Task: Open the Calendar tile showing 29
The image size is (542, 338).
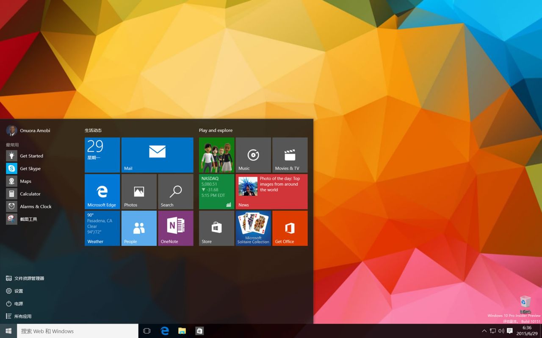Action: pos(102,155)
